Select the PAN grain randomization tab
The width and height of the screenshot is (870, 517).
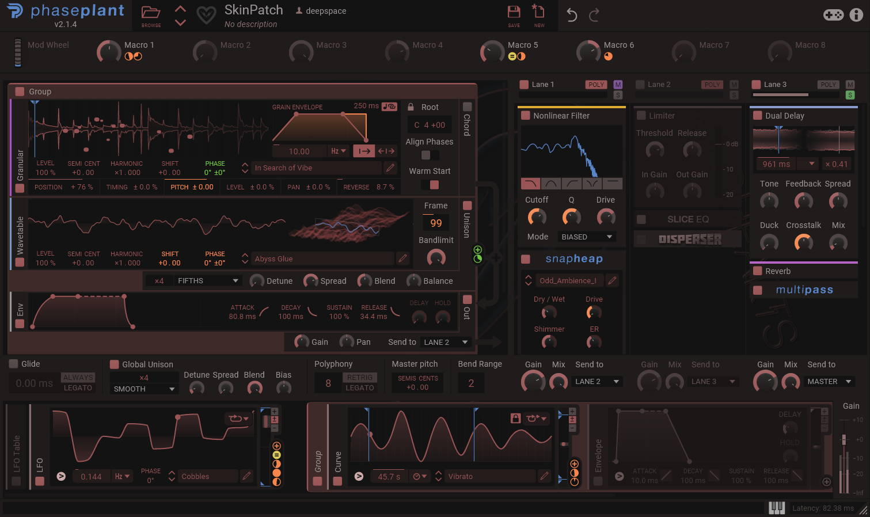[x=309, y=187]
